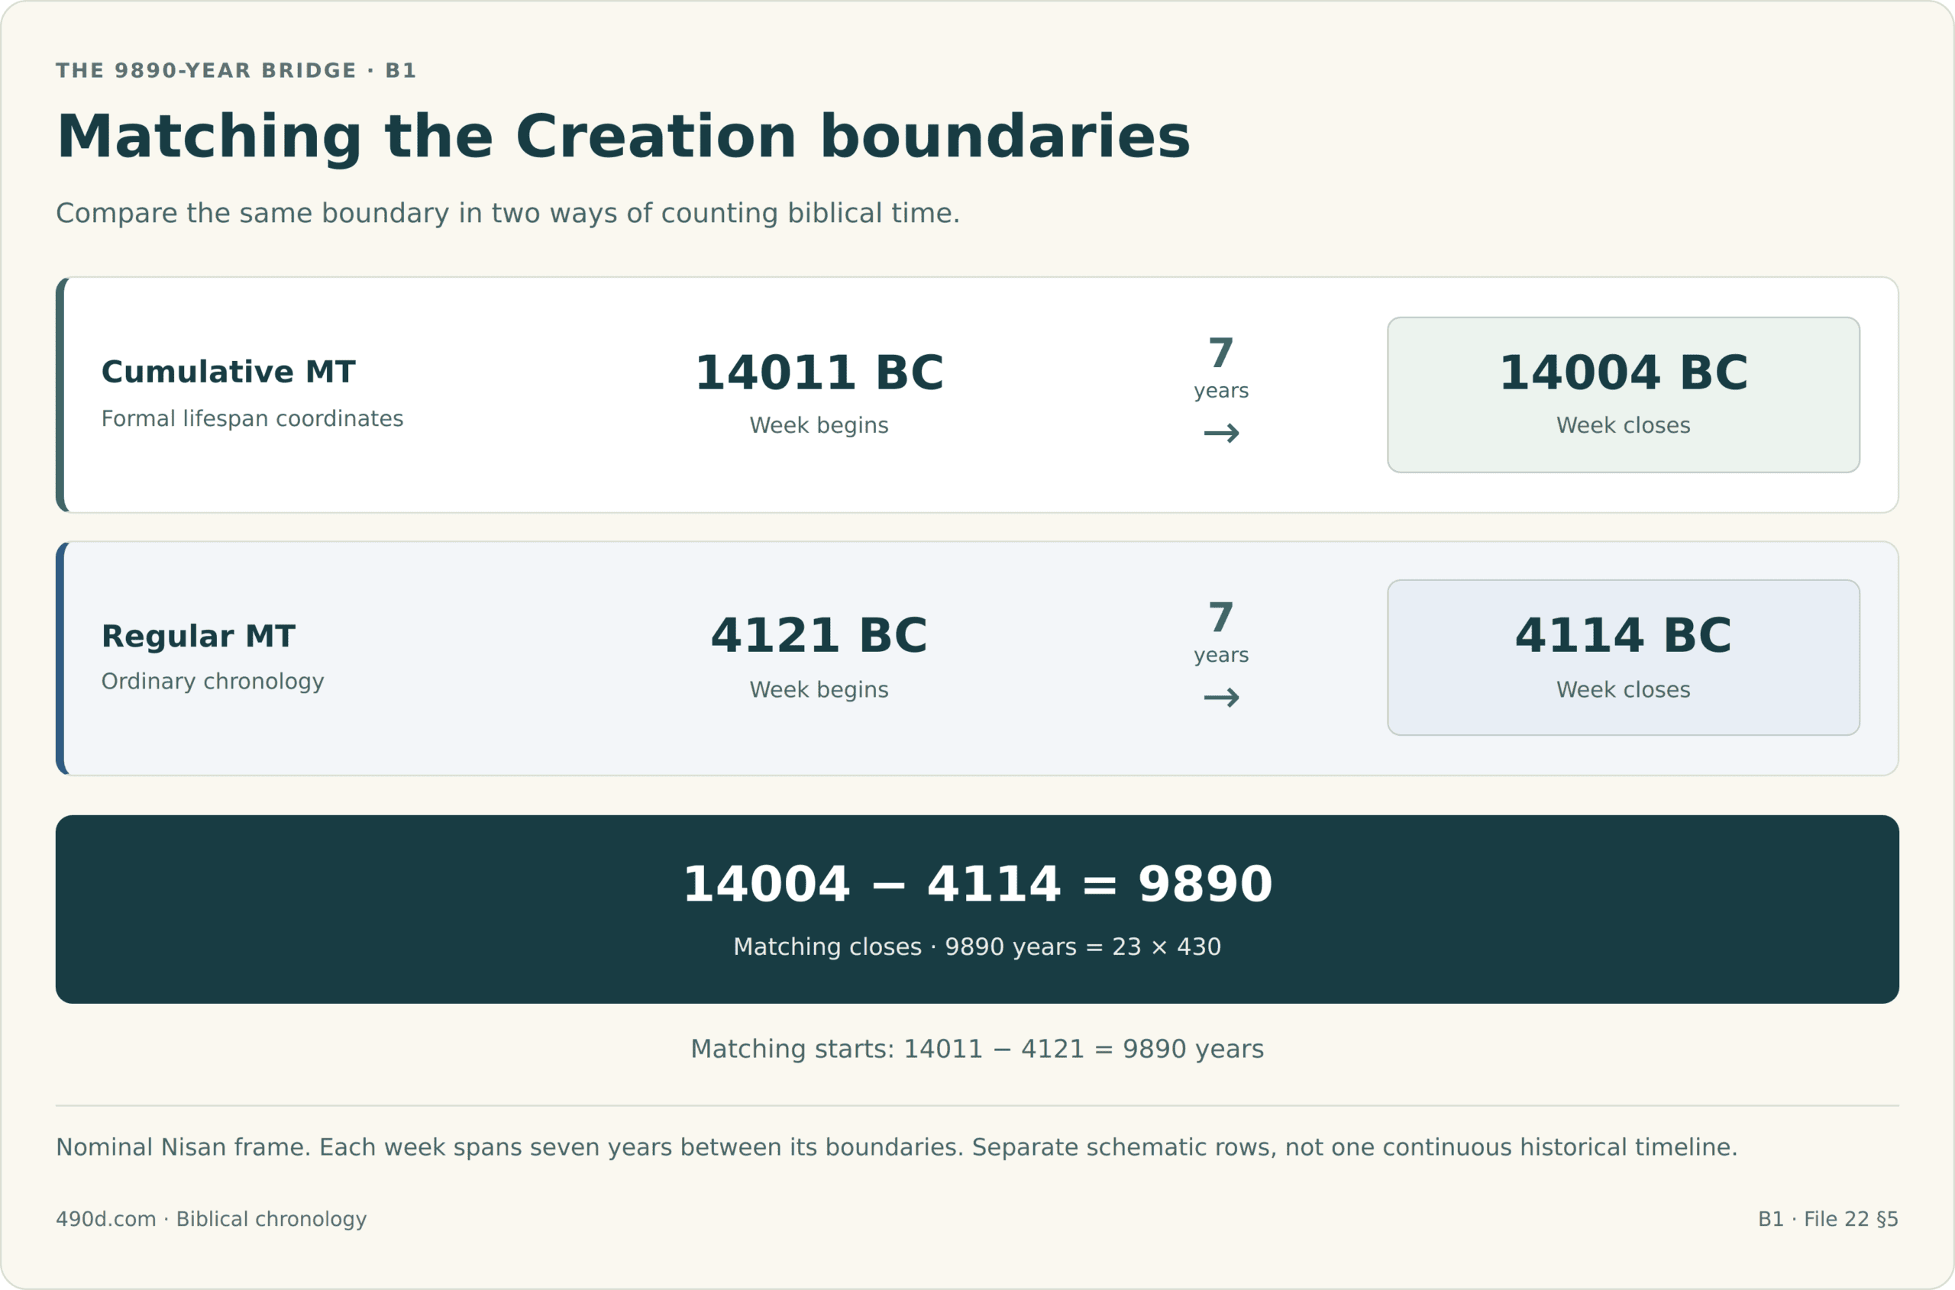Screen dimensions: 1955x1290
Task: Click the subtitle 'Compare the same boundary…'
Action: [508, 213]
